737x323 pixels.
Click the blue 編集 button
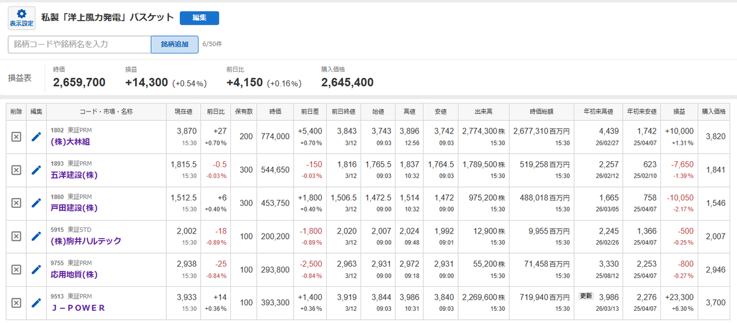coord(199,18)
